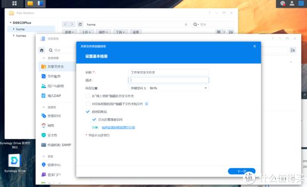
Task: Open the 工具 menu in File Station
Action: [x=120, y=32]
